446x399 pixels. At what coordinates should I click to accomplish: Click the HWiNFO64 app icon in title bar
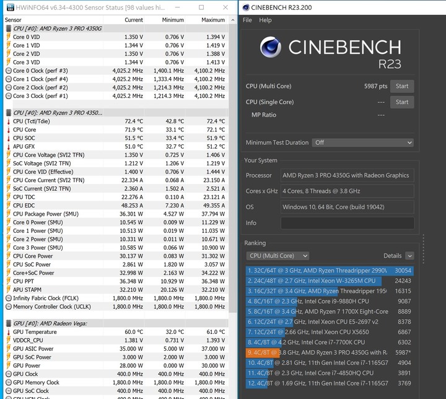10,7
